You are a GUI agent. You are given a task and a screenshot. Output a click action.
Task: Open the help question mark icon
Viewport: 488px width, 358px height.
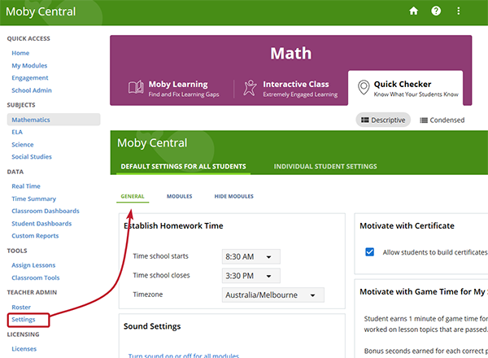pos(436,11)
